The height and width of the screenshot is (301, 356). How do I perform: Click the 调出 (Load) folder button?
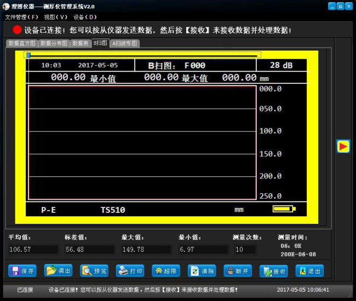click(x=58, y=271)
